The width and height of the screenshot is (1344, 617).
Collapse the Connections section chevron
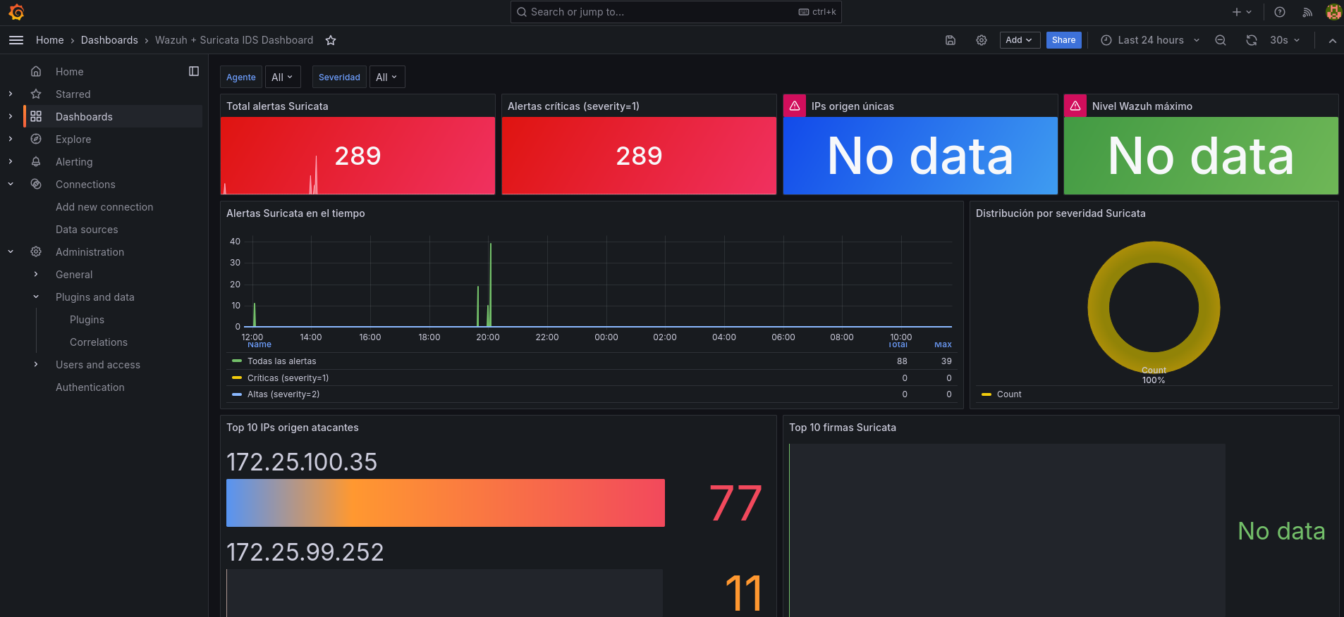pos(11,184)
